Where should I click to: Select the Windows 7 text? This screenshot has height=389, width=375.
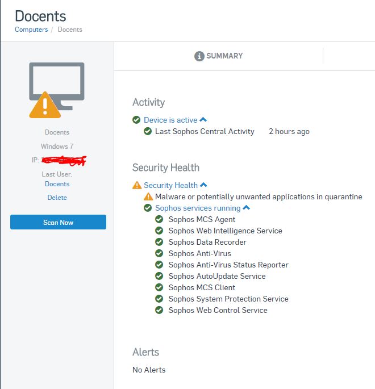pos(57,147)
